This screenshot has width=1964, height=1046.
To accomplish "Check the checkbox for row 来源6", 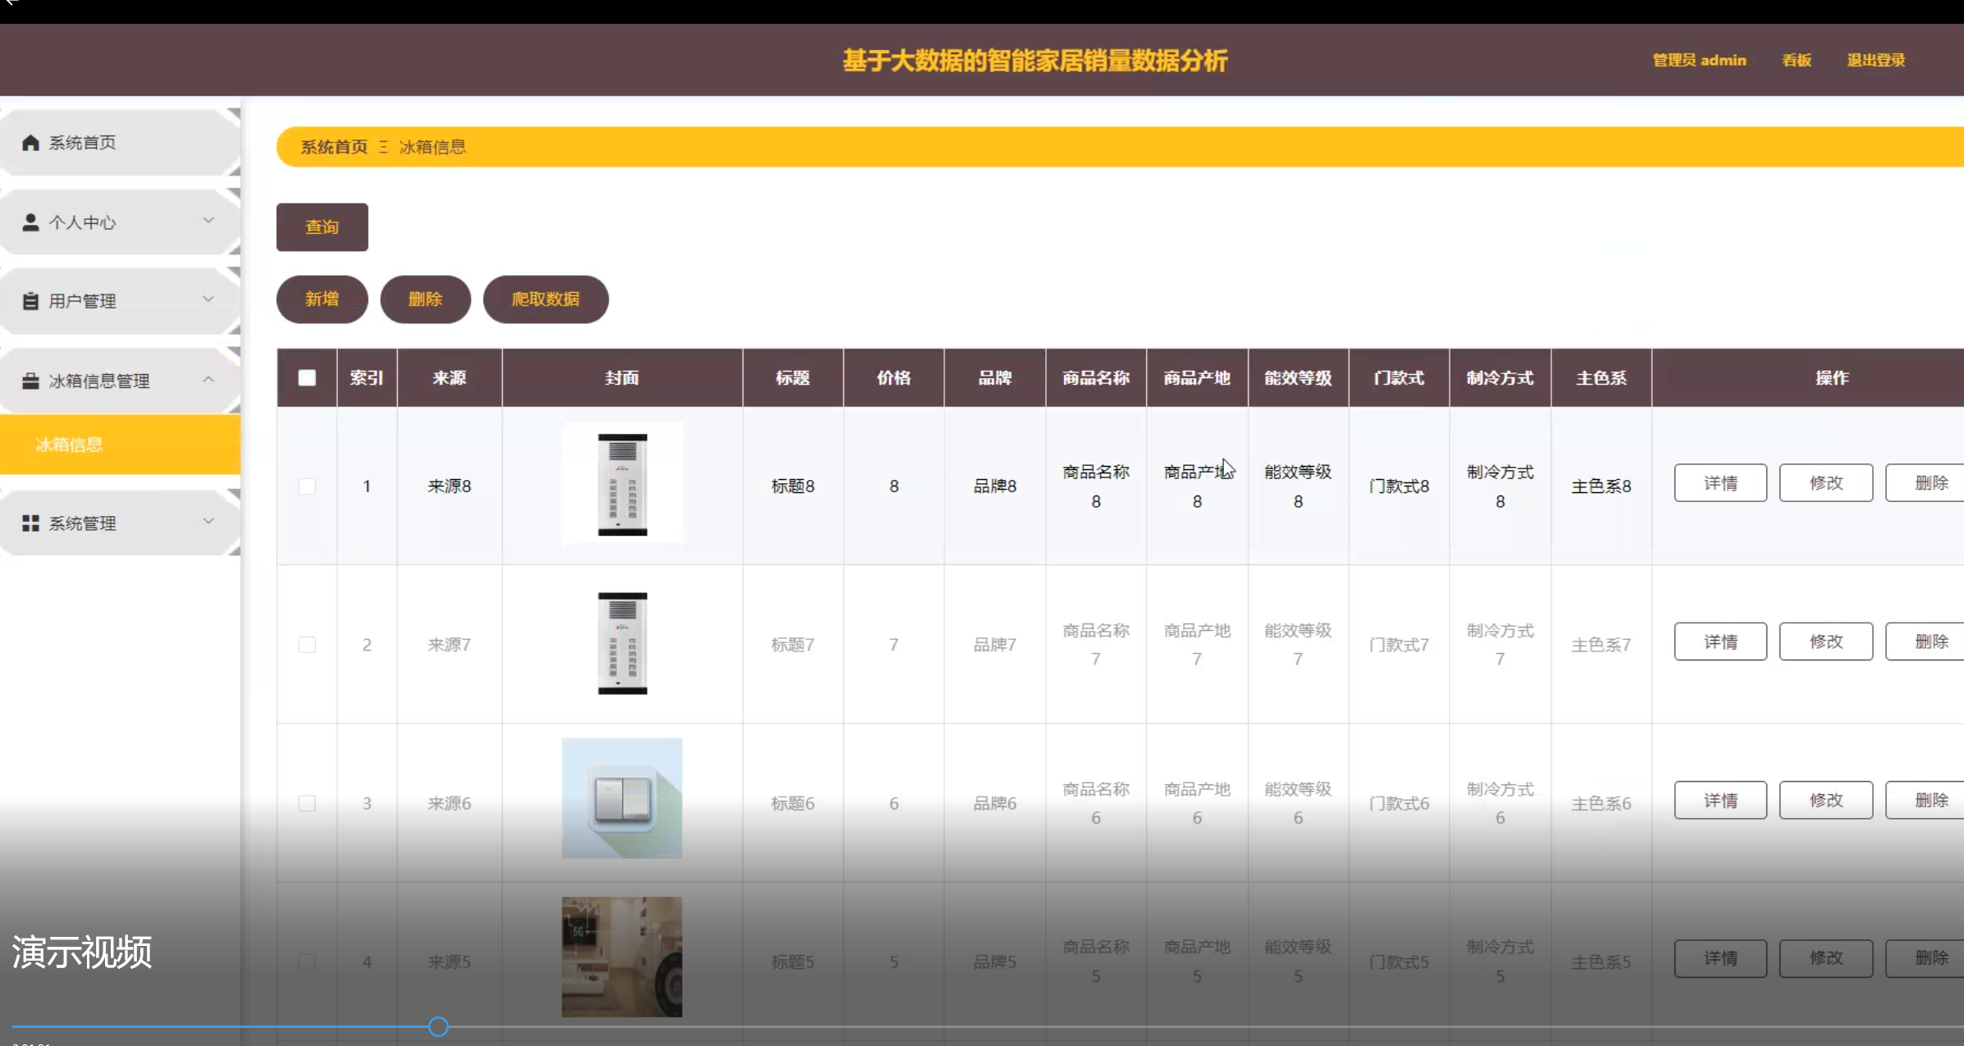I will click(307, 802).
